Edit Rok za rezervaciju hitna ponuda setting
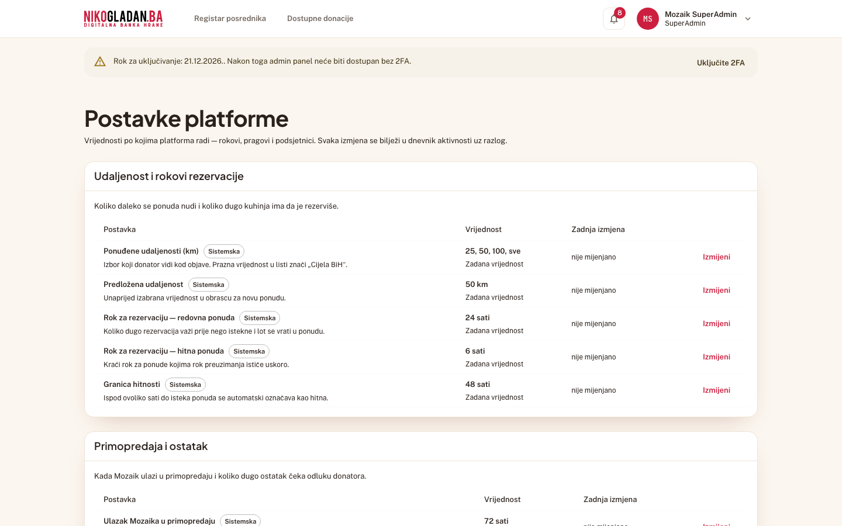The height and width of the screenshot is (526, 842). coord(716,357)
